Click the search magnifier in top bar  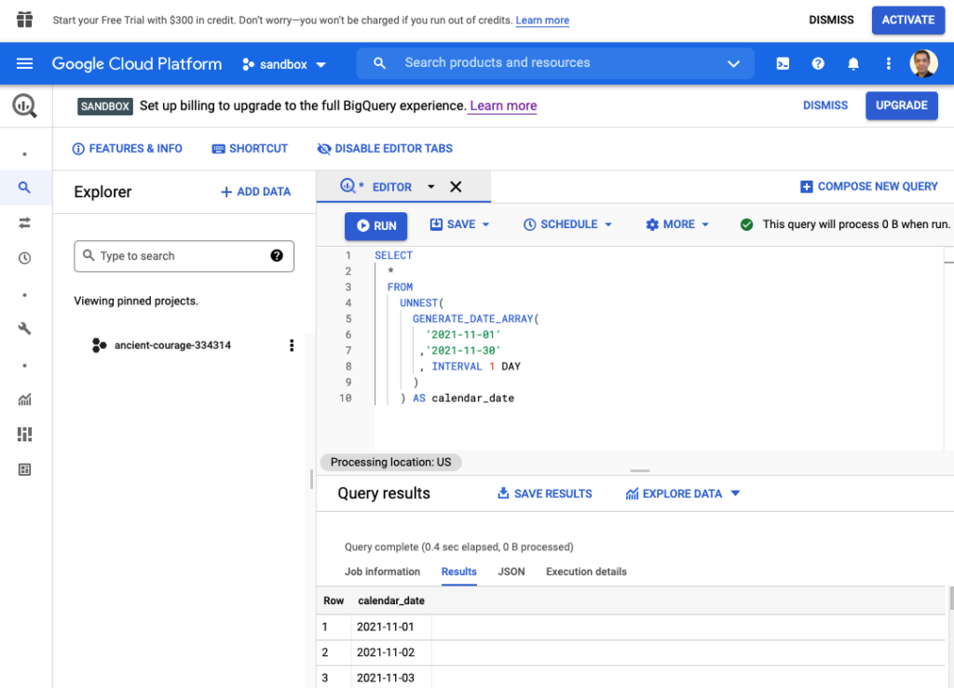click(380, 63)
